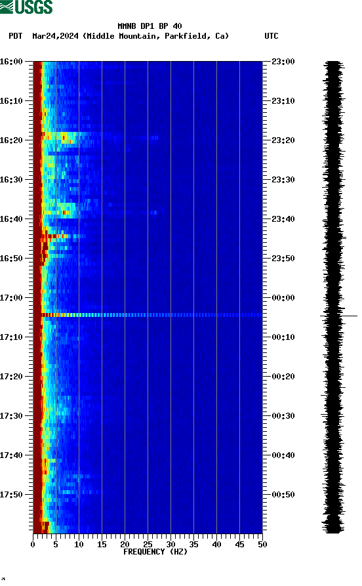Click the 16:30 PDT time label
Viewport: 362px width, 586px height.
pyautogui.click(x=11, y=179)
